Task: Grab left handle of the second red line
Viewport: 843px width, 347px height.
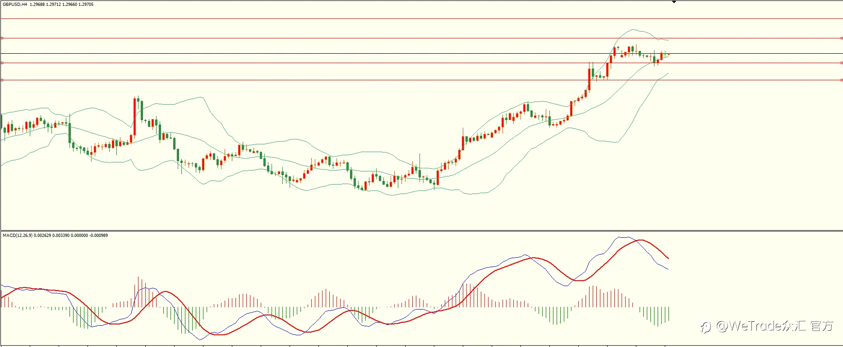Action: click(x=2, y=38)
